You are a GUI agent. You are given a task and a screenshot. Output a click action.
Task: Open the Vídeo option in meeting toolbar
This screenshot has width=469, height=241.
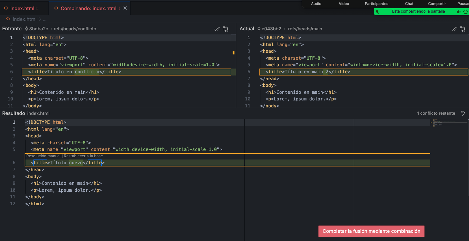[x=344, y=4]
